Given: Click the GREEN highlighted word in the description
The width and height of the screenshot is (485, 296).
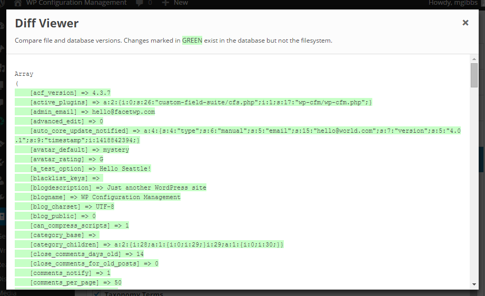Looking at the screenshot, I should coord(192,41).
